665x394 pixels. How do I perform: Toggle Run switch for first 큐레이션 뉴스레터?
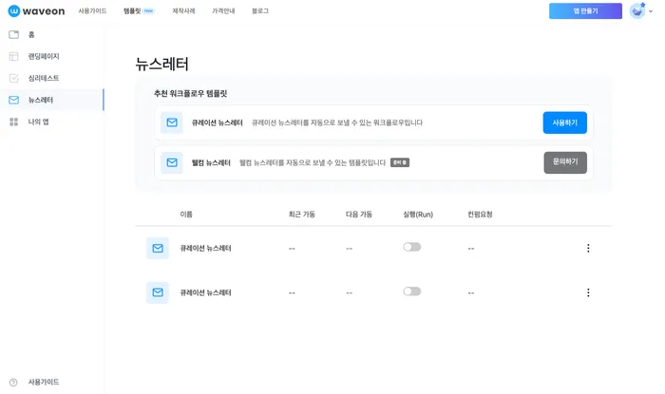pos(411,247)
